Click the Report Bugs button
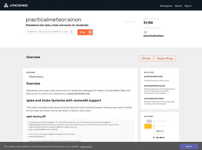Image resolution: width=202 pixels, height=150 pixels. tap(165, 59)
